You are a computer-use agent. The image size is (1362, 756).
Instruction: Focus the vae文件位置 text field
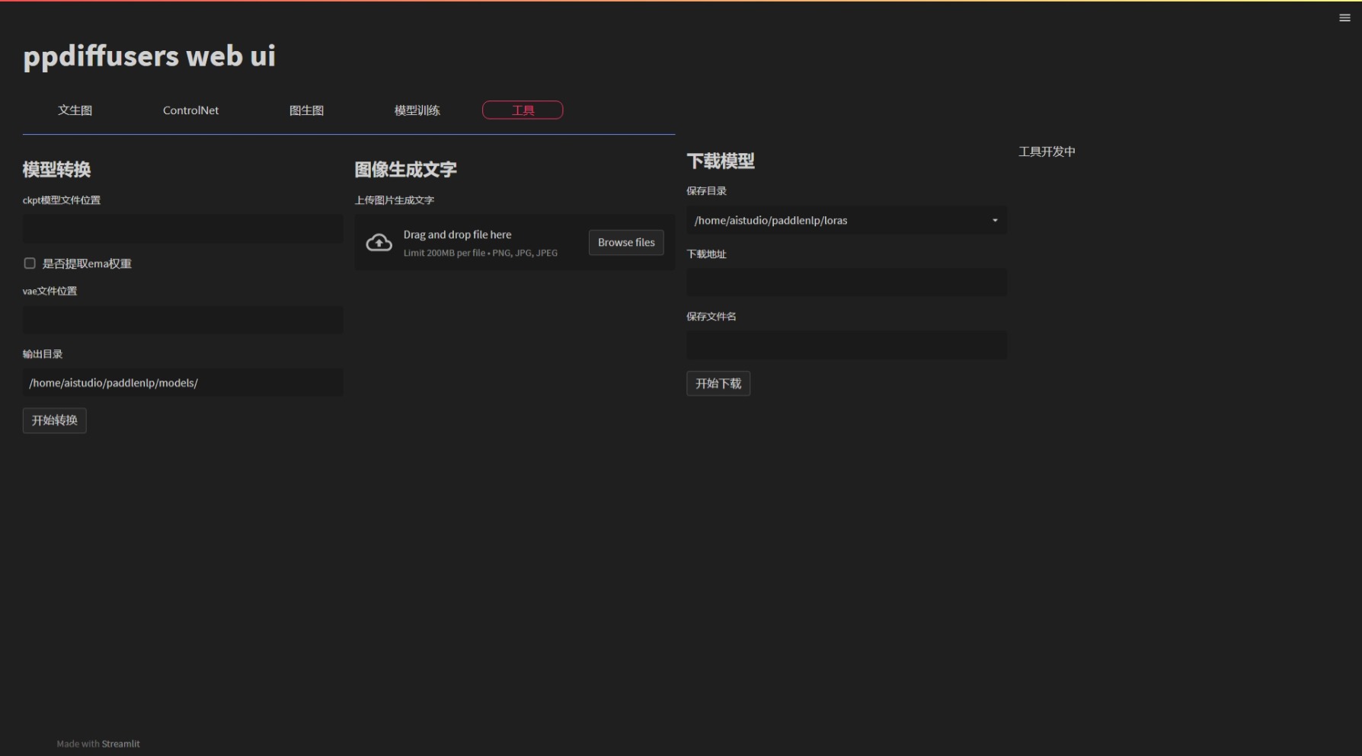click(182, 320)
